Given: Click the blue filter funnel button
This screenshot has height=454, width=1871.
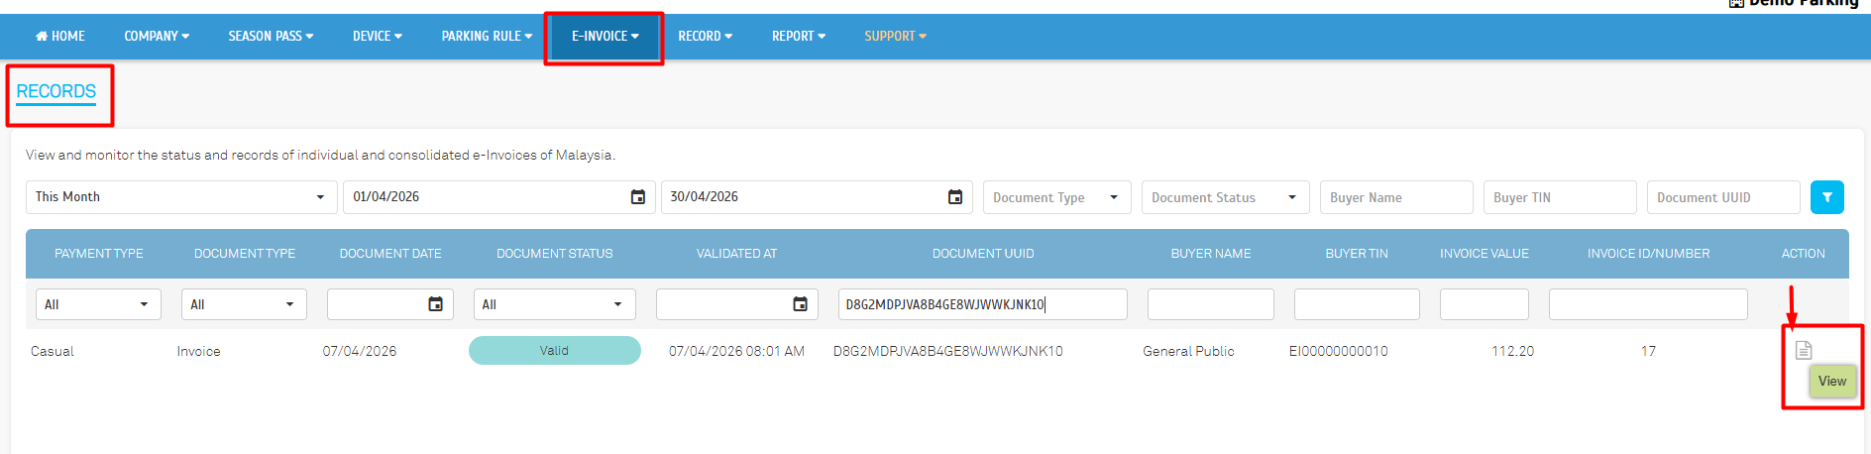Looking at the screenshot, I should coord(1826,197).
